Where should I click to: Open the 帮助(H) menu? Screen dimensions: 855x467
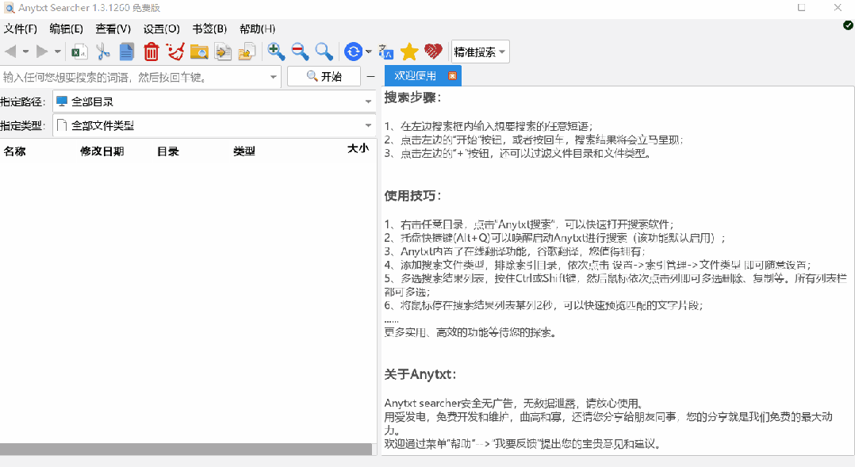click(x=257, y=29)
